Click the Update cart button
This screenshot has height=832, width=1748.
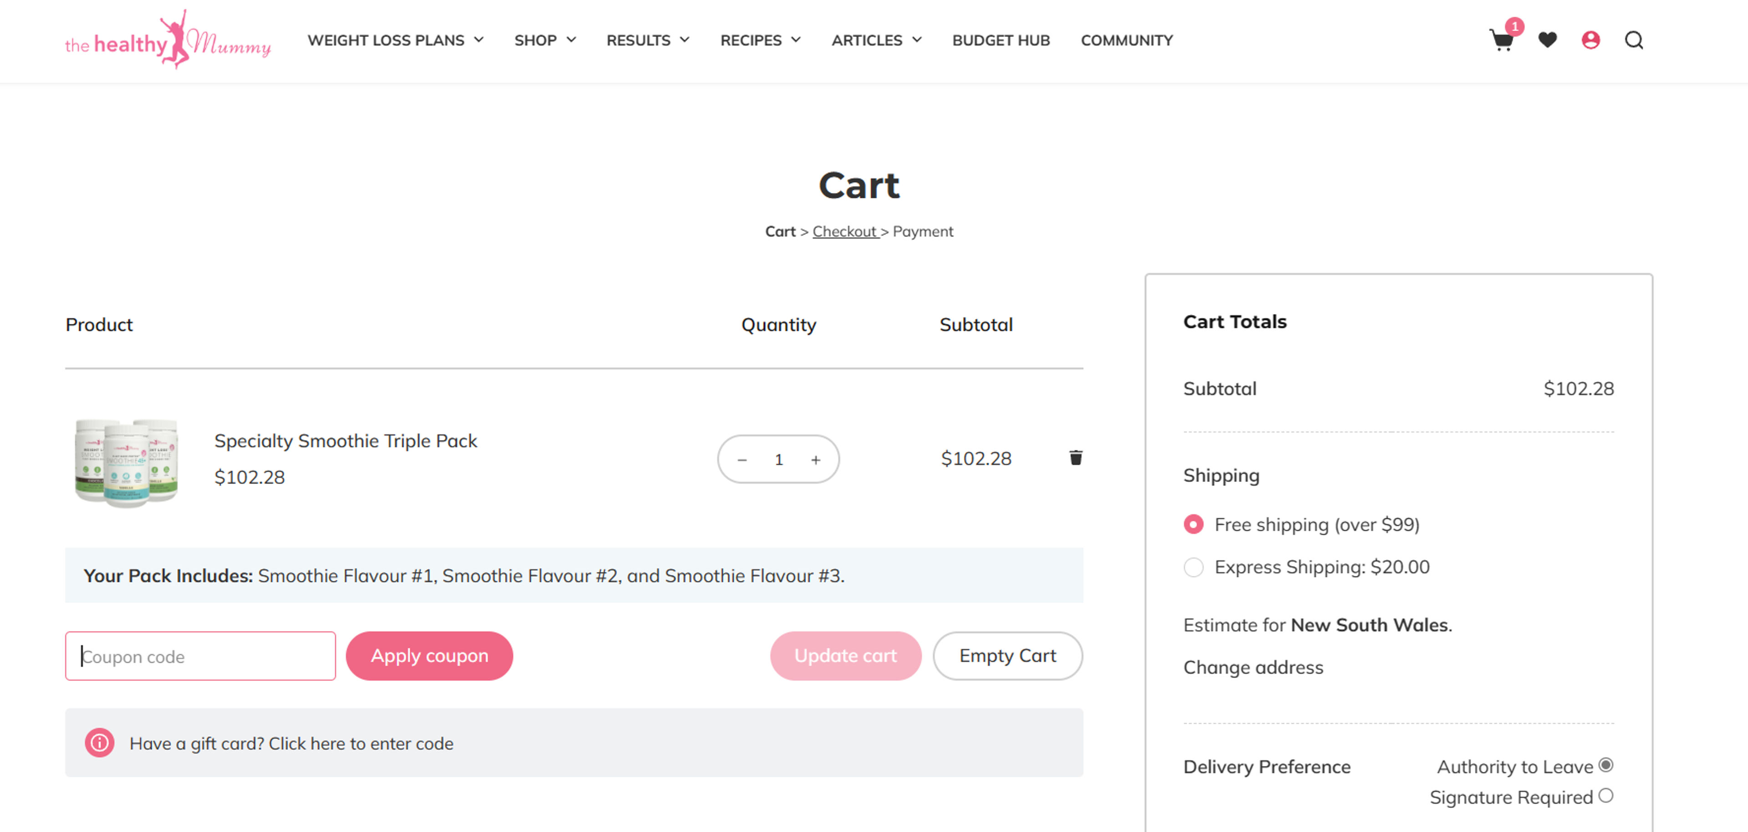point(845,655)
